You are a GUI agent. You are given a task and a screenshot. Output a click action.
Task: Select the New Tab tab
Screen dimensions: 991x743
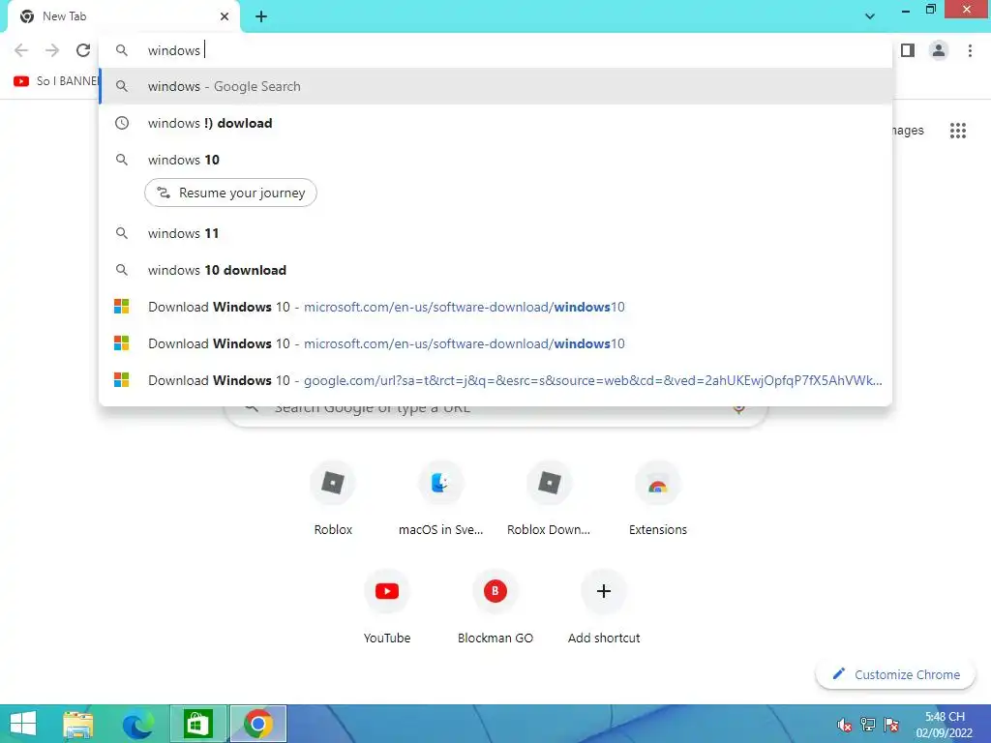[x=124, y=16]
